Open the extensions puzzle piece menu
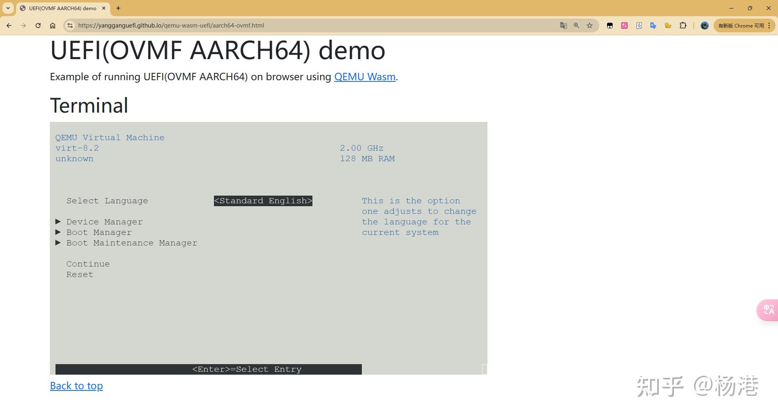 coord(683,26)
